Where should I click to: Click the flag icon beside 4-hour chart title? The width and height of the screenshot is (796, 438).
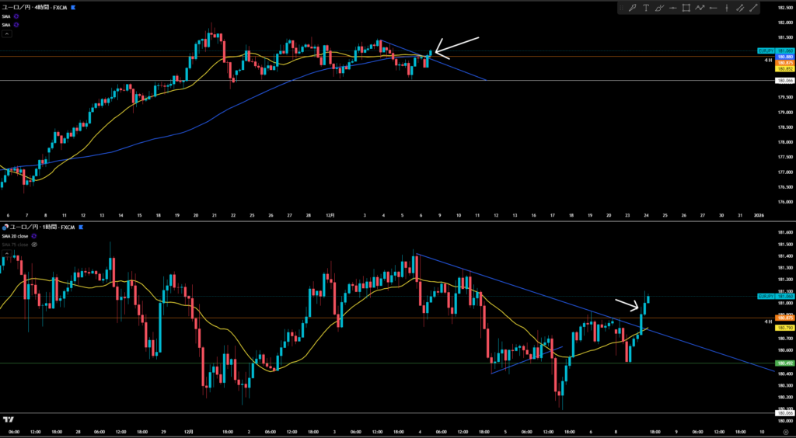tap(73, 7)
